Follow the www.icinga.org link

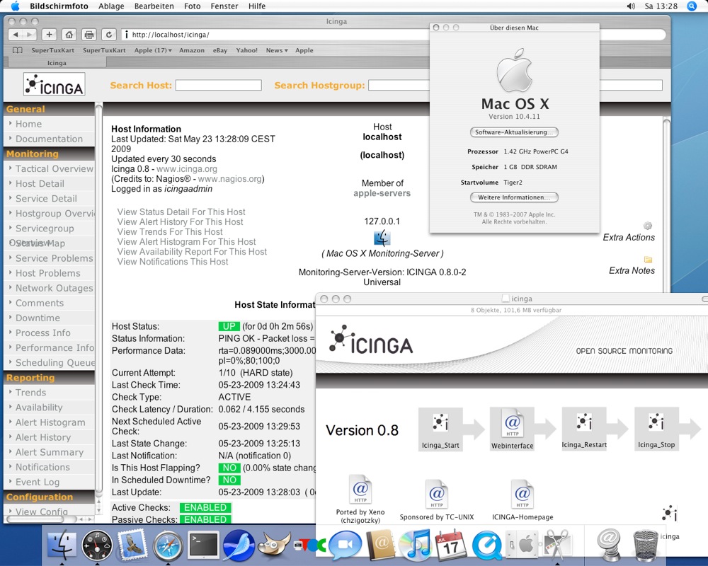point(186,169)
